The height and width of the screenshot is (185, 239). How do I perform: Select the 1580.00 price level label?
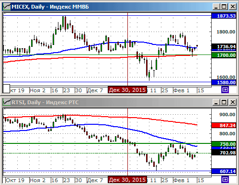click(224, 82)
